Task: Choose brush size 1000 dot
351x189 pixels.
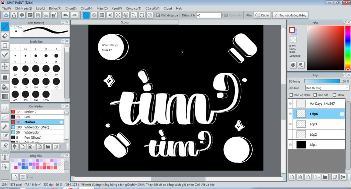Action: pyautogui.click(x=46, y=94)
